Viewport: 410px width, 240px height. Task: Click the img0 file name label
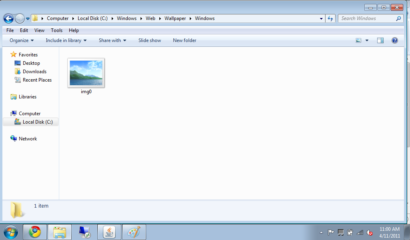pyautogui.click(x=86, y=92)
